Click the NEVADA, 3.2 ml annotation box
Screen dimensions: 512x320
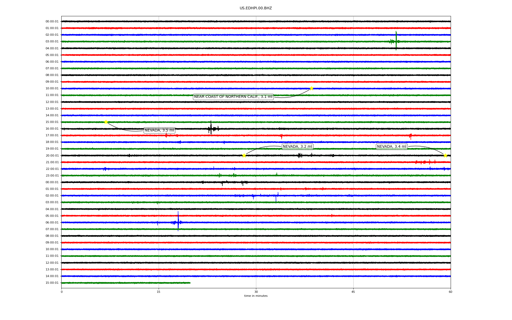click(297, 147)
